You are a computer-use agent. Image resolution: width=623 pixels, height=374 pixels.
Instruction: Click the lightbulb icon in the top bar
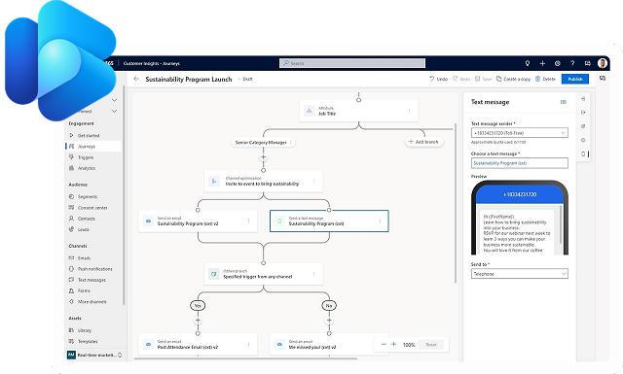tap(528, 63)
